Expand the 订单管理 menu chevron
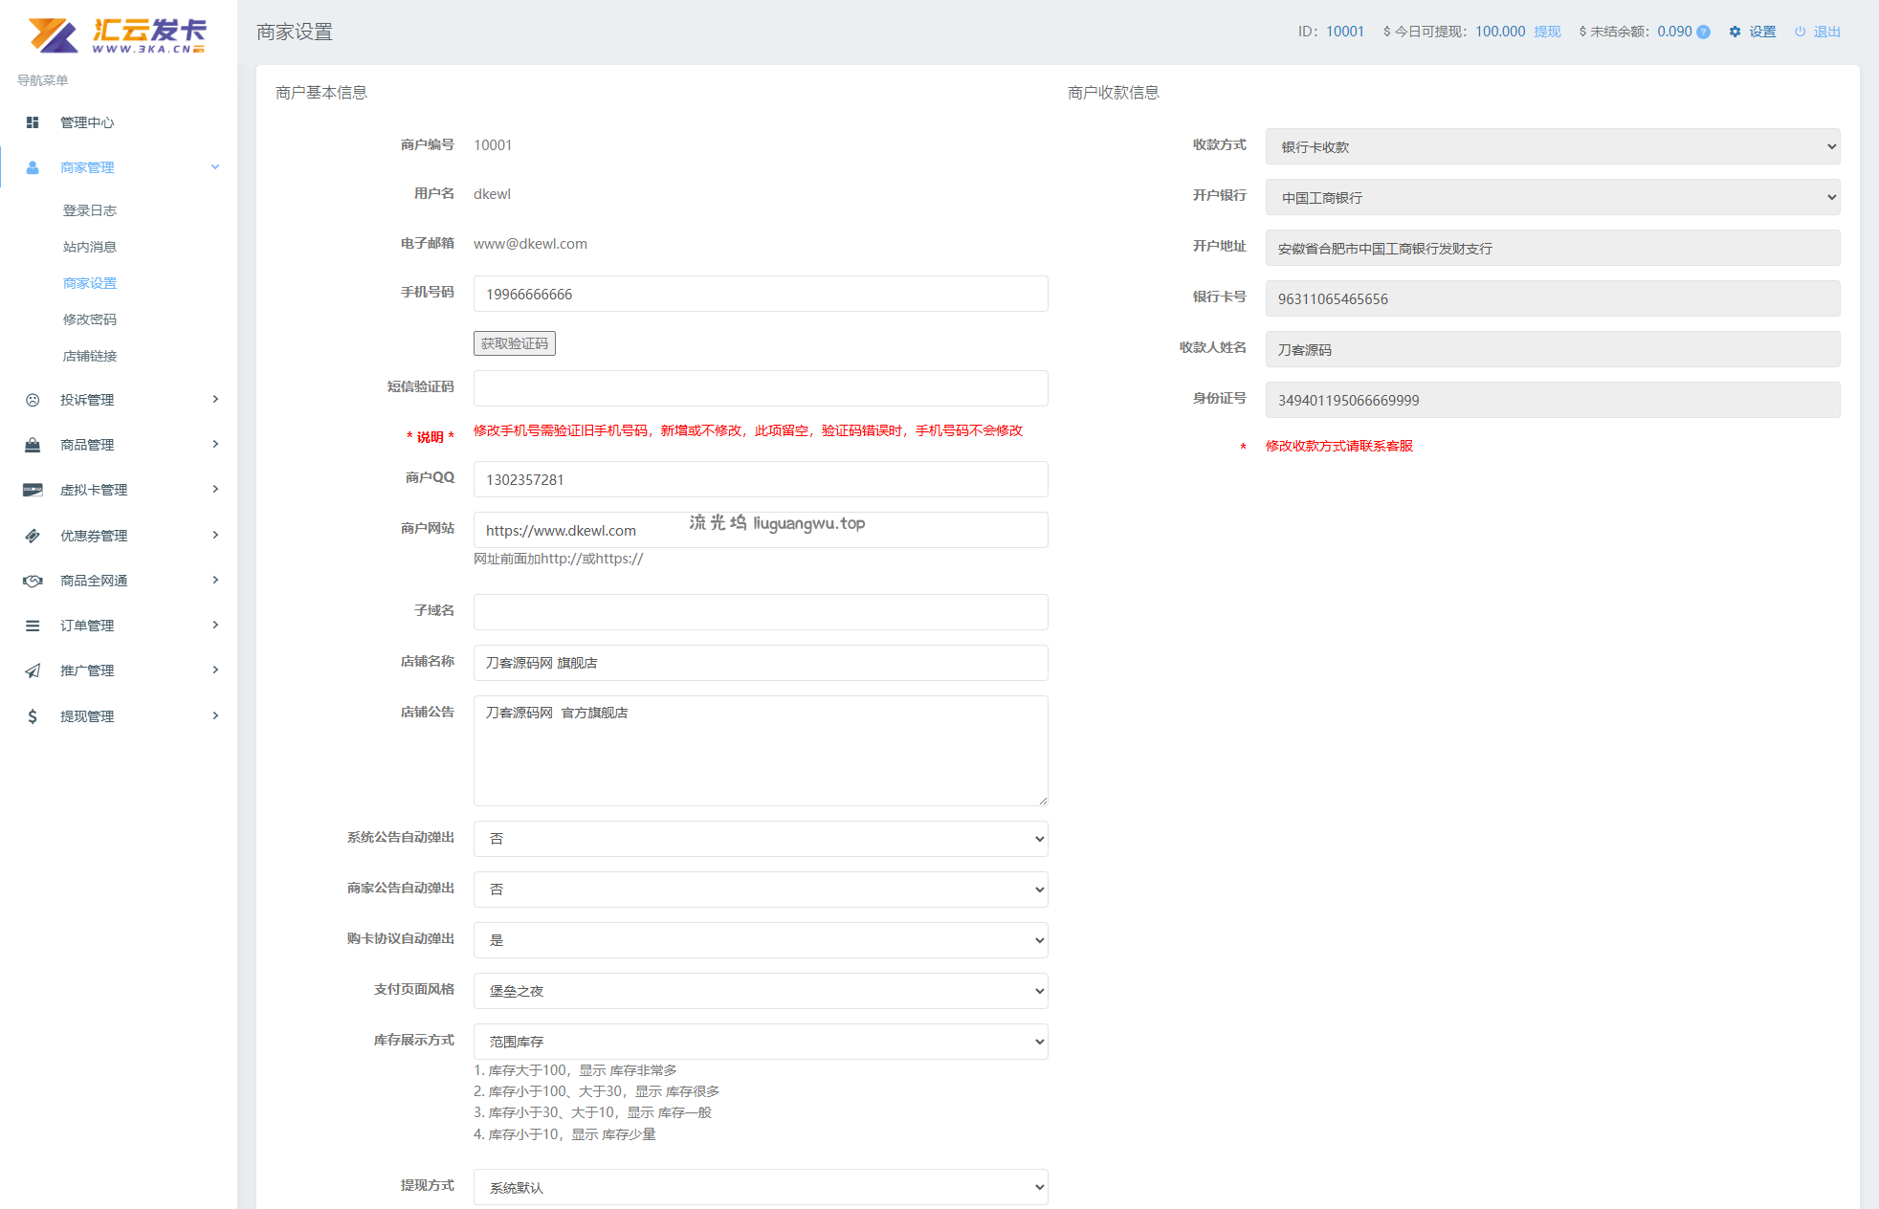 pyautogui.click(x=215, y=626)
